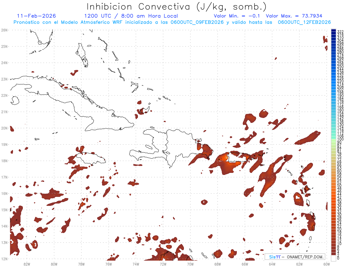Click the 13N latitude label
347x268 pixels.
(4, 242)
